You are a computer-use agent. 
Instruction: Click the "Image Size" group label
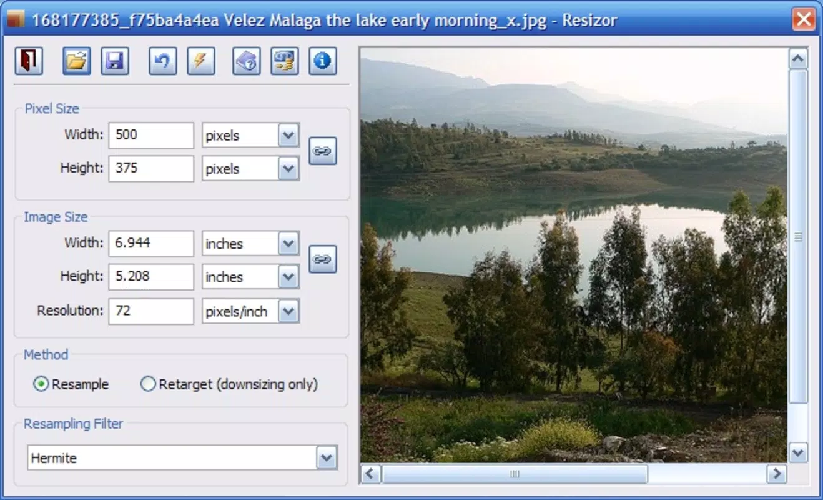(56, 217)
